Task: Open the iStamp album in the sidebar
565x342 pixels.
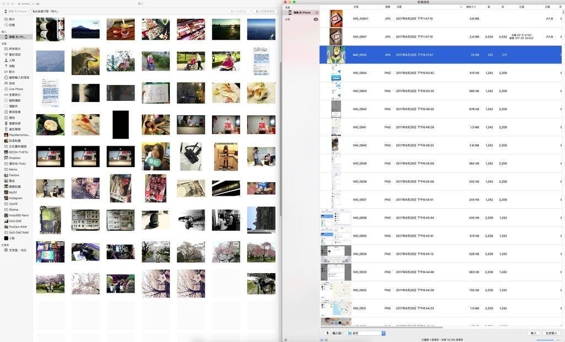Action: click(x=14, y=210)
